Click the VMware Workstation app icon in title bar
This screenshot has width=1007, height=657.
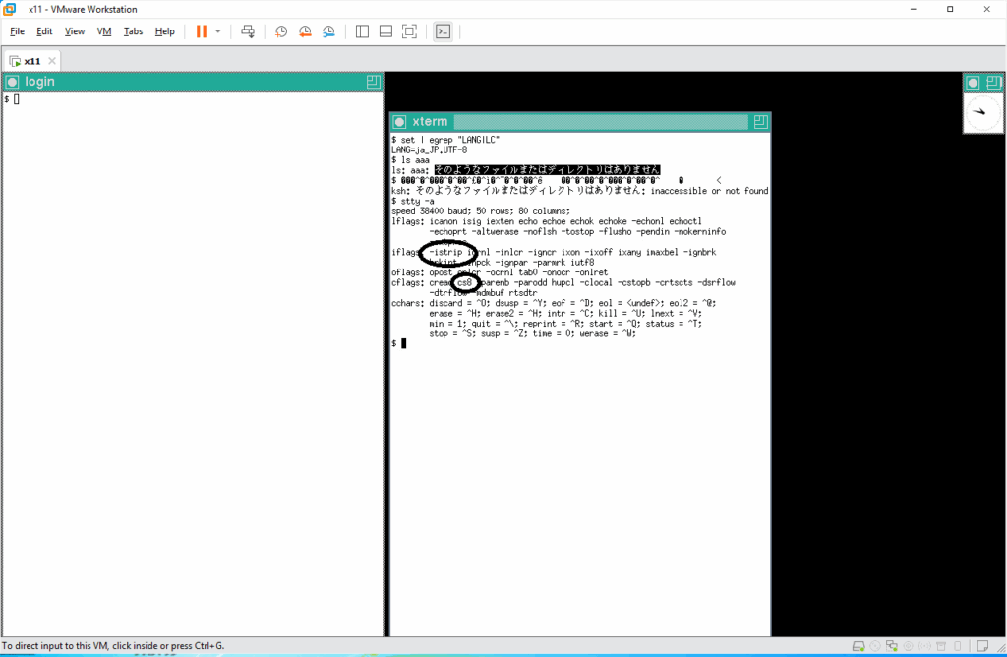coord(9,9)
